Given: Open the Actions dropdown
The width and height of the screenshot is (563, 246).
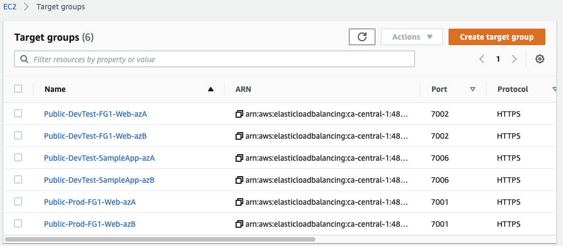Looking at the screenshot, I should [412, 37].
